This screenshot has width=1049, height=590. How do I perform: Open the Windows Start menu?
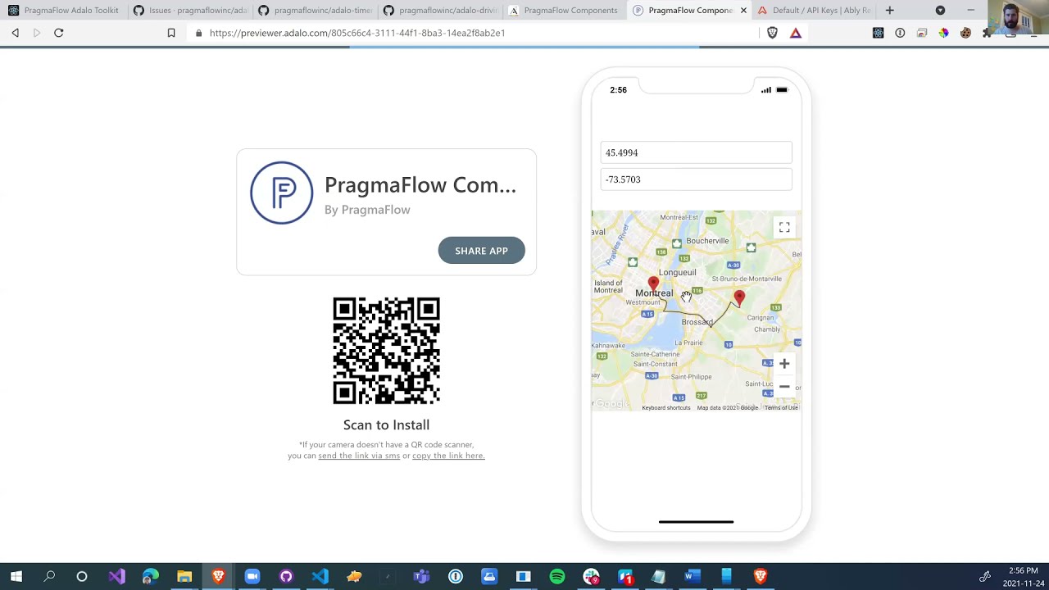pyautogui.click(x=16, y=576)
